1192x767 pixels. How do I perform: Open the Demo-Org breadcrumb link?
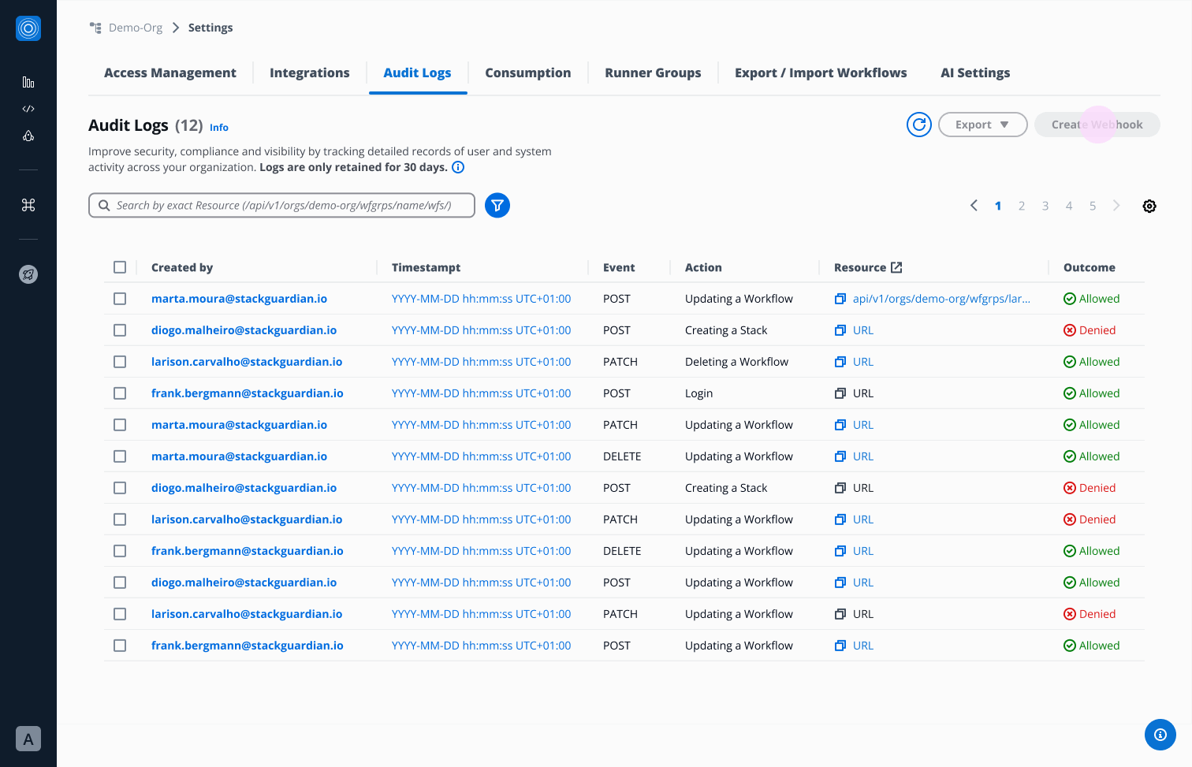[x=135, y=27]
